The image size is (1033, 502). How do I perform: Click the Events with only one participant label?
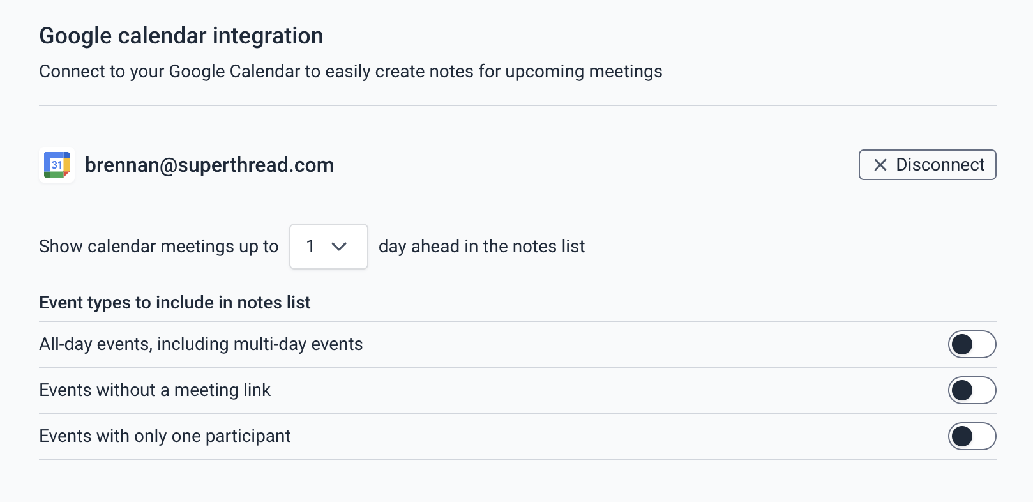165,436
